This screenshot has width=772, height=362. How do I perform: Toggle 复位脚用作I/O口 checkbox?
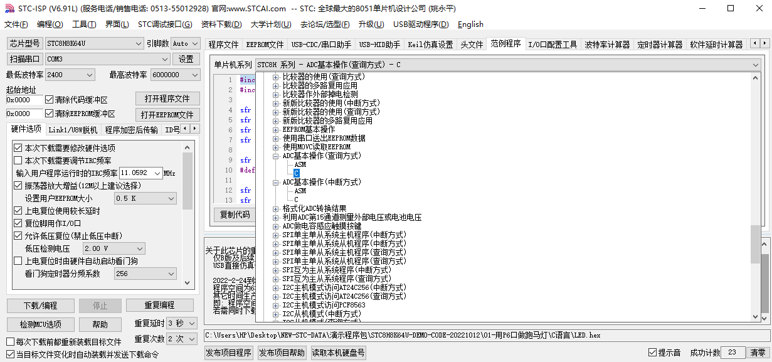(x=18, y=223)
